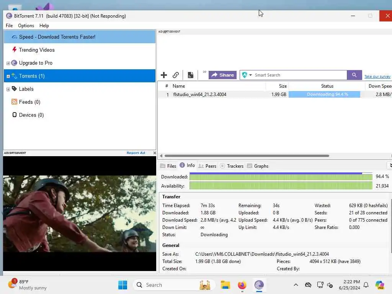Click the scroll left arrow of torrent list
Viewport: 392px width, 294px height.
[161, 156]
